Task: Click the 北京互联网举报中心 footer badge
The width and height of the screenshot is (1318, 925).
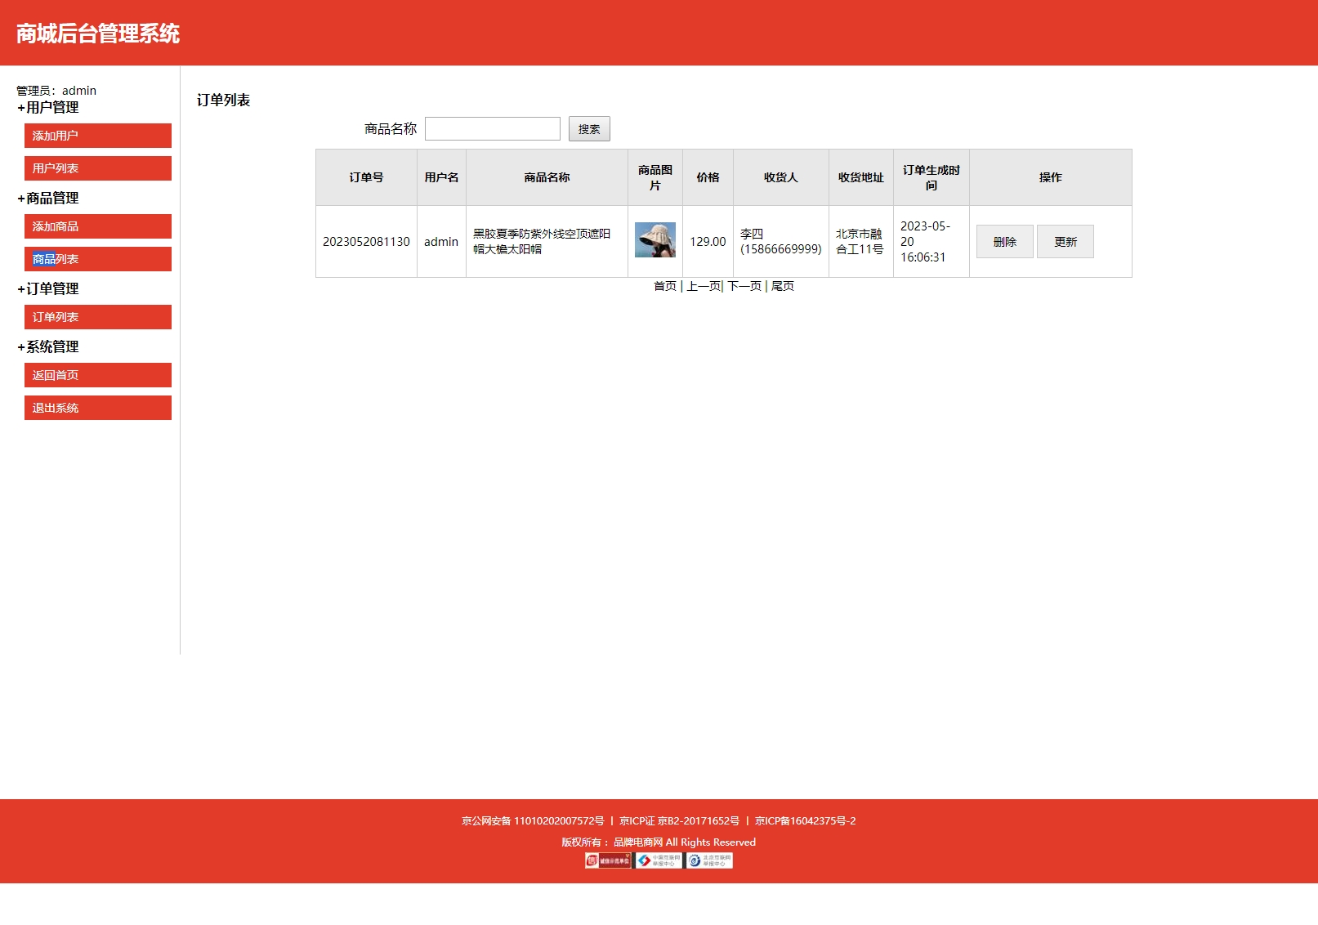Action: pos(709,860)
